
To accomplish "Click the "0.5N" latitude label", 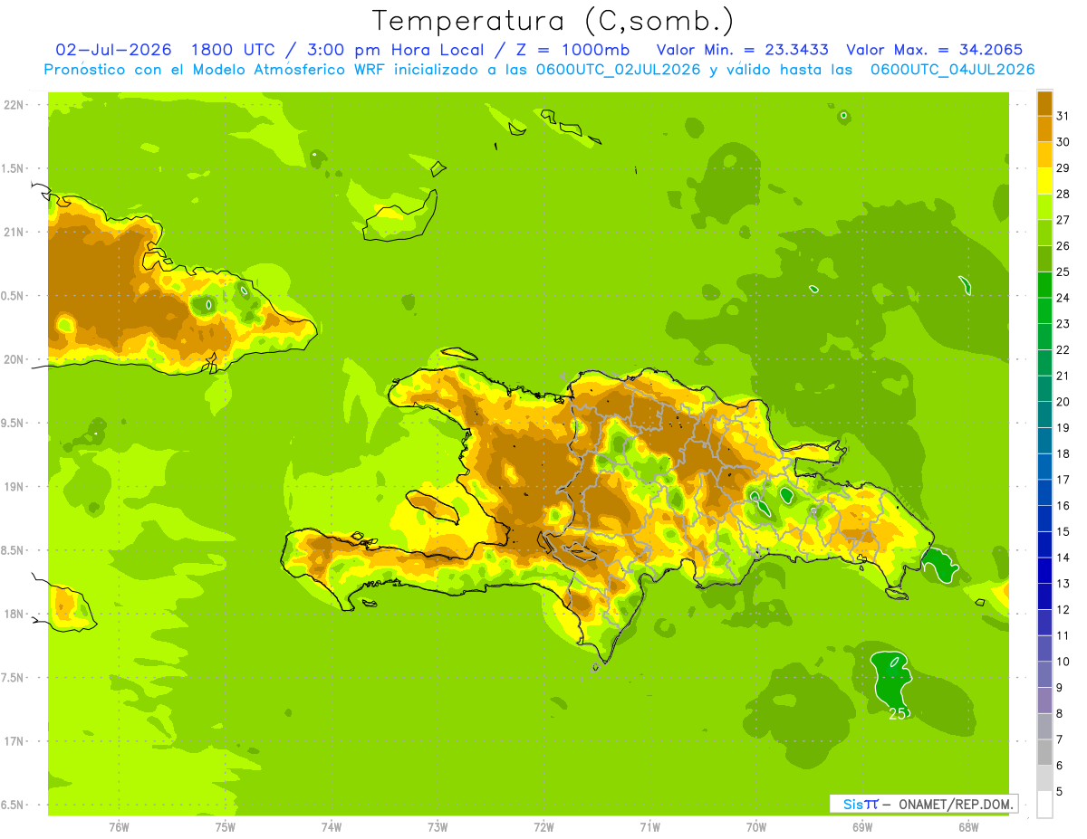I will click(x=14, y=296).
